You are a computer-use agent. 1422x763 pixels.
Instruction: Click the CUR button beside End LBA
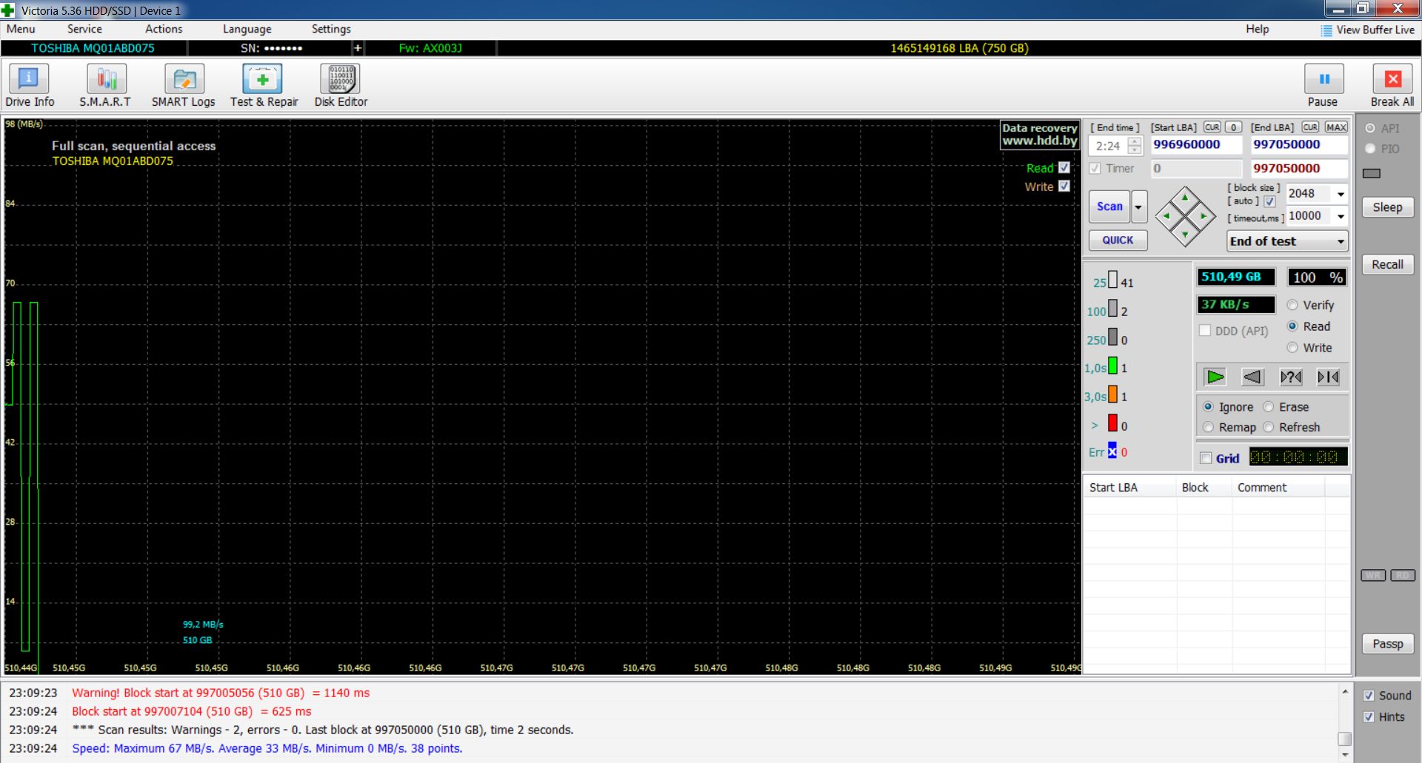(1310, 127)
